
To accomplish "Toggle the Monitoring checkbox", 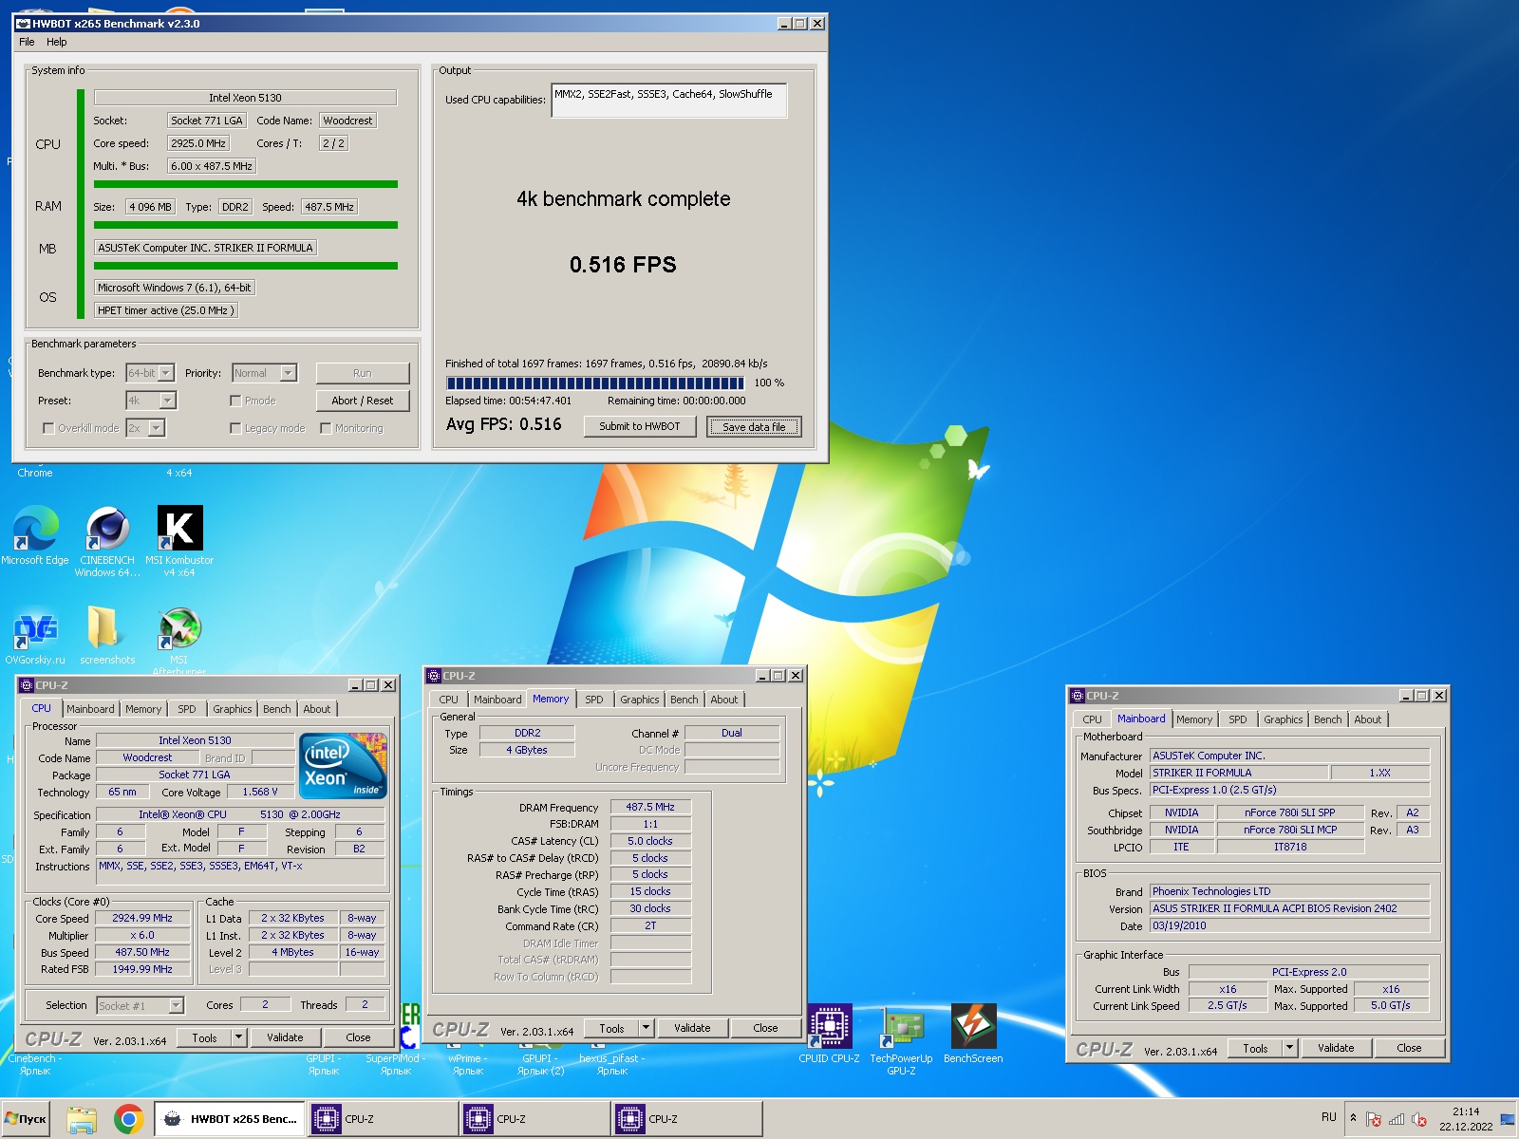I will [326, 428].
